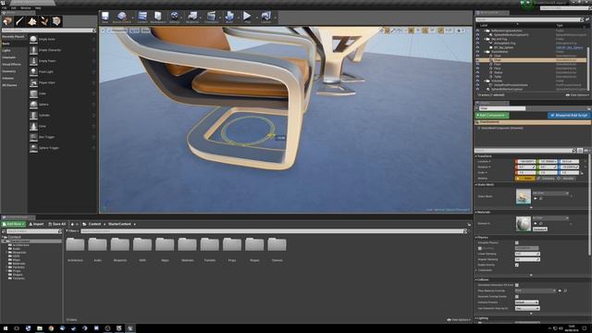The height and width of the screenshot is (333, 592).
Task: Click Perspective viewport view button
Action: (x=117, y=31)
